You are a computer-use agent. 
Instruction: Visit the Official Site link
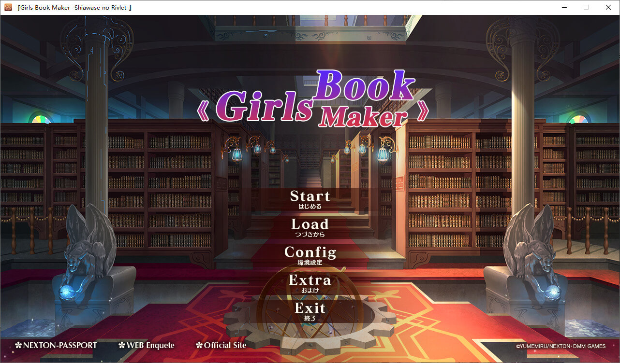(x=225, y=345)
